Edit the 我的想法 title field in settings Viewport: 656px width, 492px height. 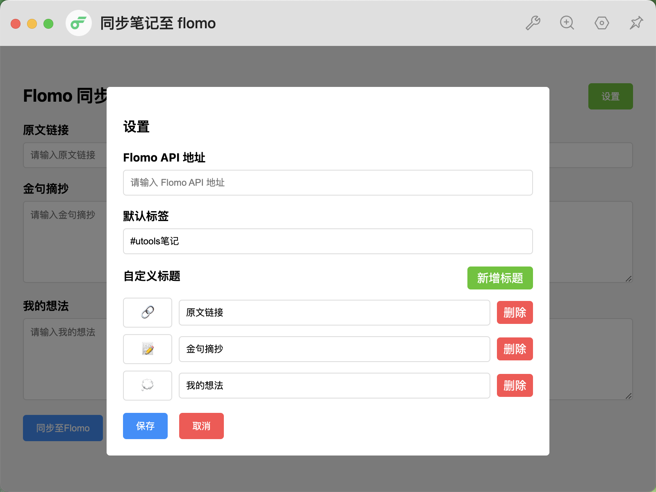click(335, 385)
